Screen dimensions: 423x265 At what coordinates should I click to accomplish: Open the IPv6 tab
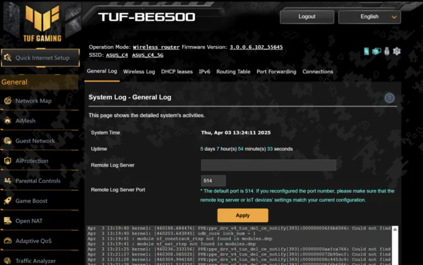coord(204,71)
